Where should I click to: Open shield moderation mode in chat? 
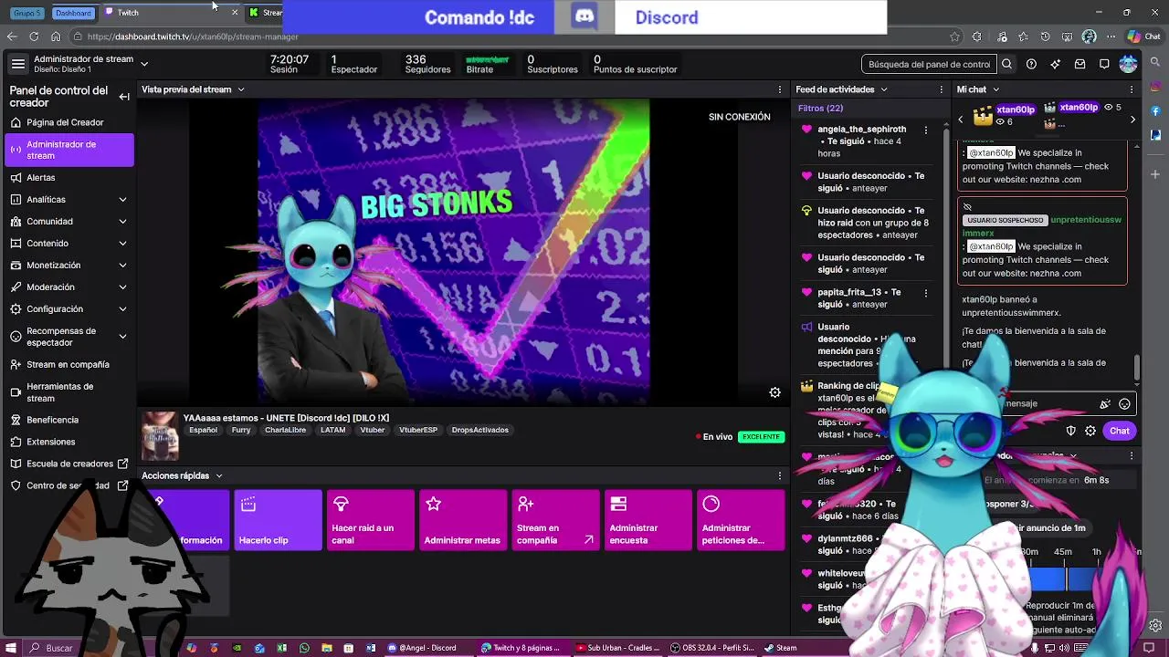pos(1071,431)
